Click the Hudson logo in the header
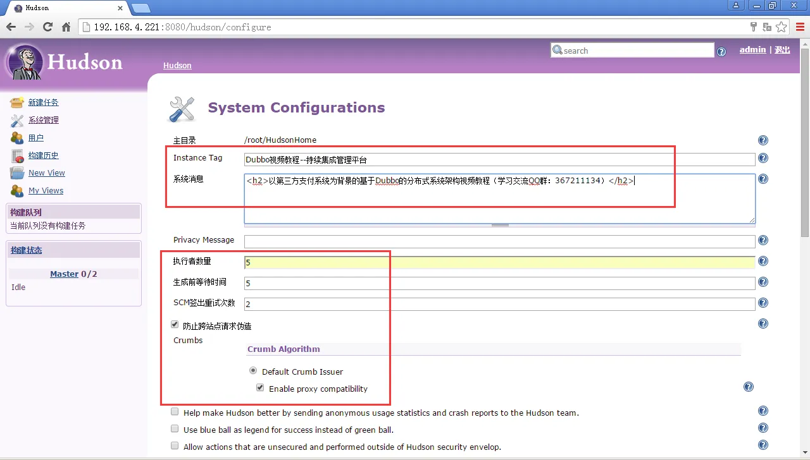The image size is (810, 460). (x=64, y=63)
